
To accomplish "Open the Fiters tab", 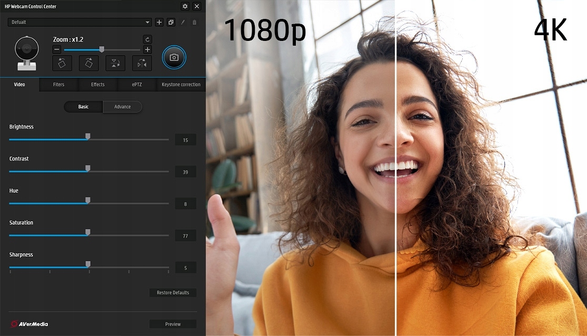I will (x=58, y=85).
